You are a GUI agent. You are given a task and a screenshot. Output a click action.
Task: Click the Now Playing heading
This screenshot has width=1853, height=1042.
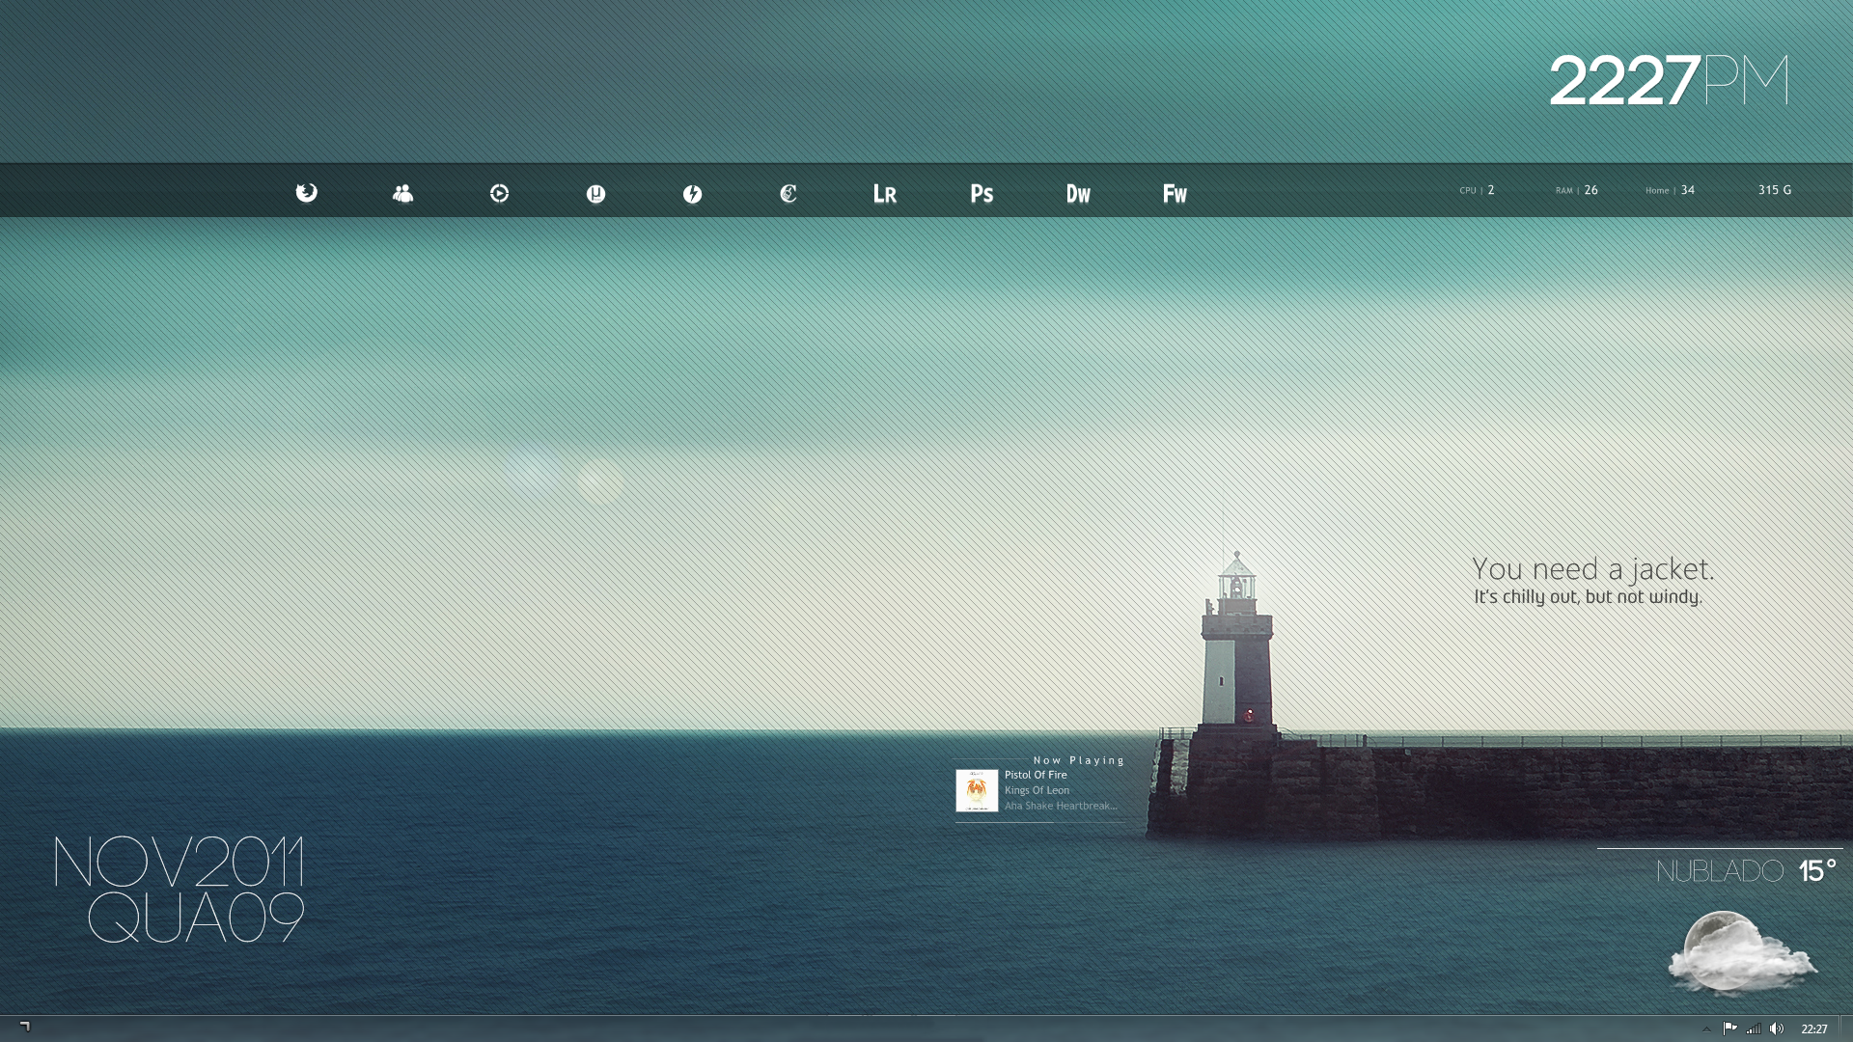point(1079,760)
